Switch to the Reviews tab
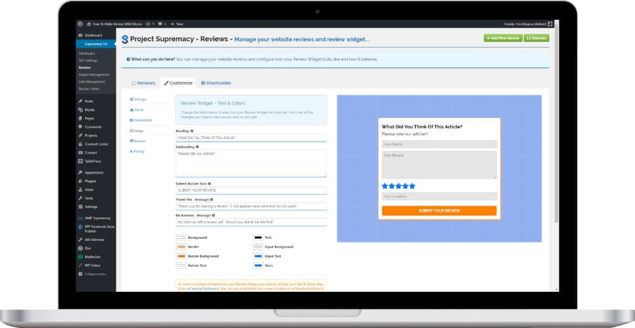Viewport: 635px width, 328px height. 144,83
